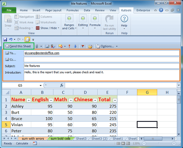Switch to the Home ribbon tab
This screenshot has height=148, width=183.
pyautogui.click(x=24, y=10)
